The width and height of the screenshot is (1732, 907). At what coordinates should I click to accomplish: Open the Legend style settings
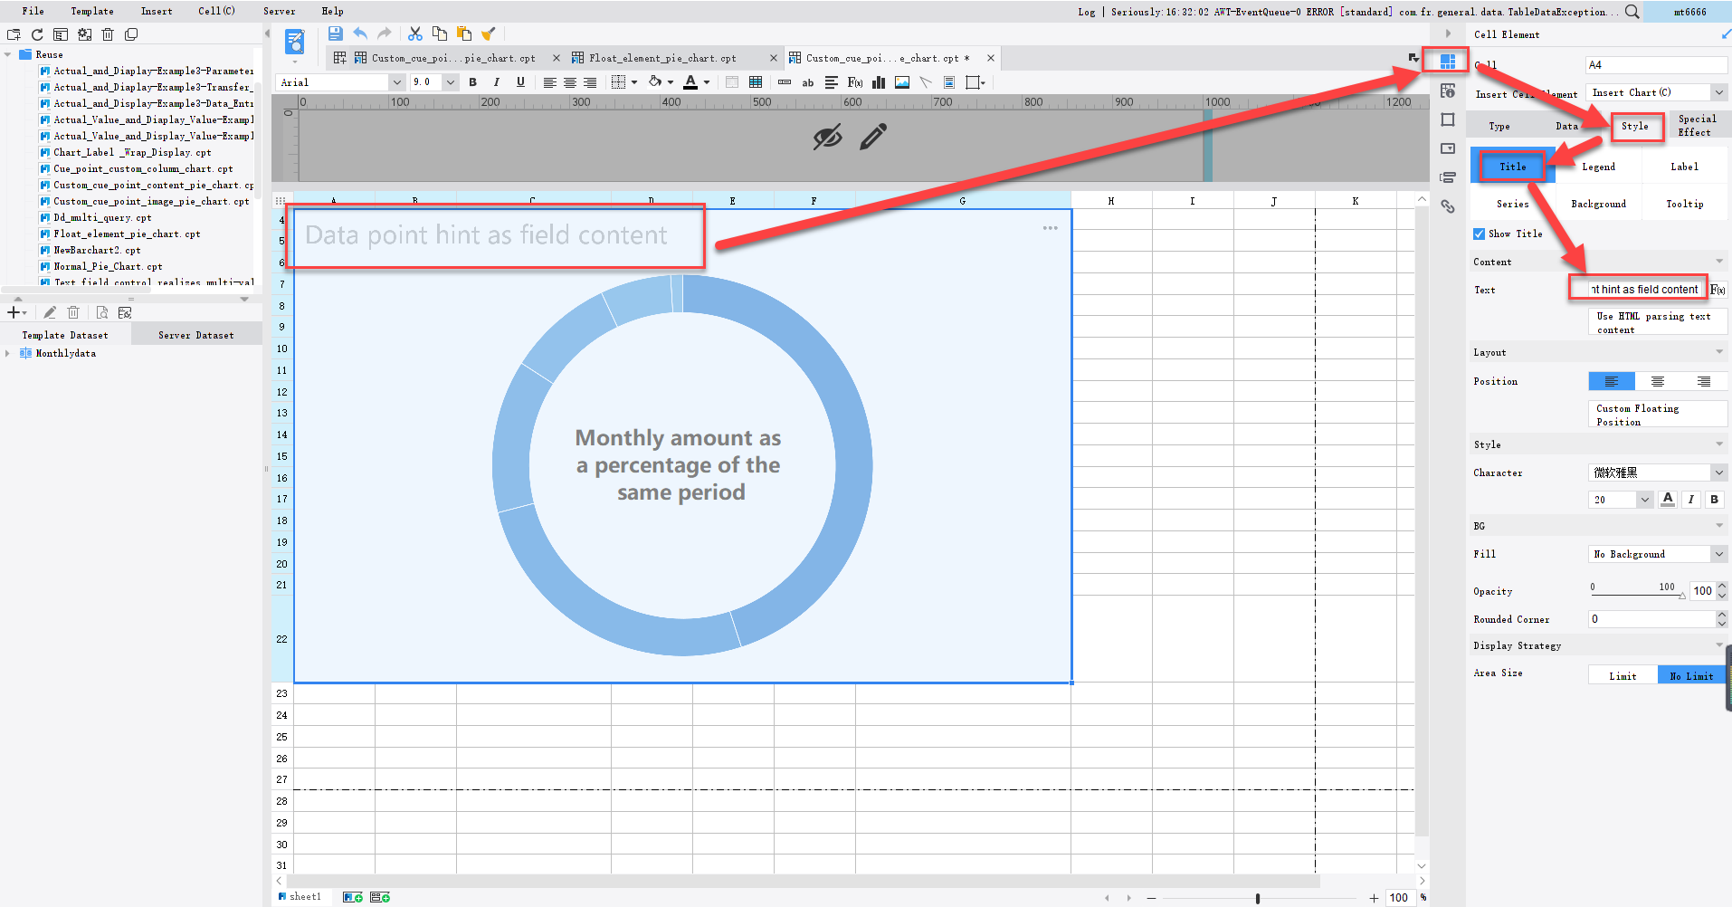coord(1598,167)
